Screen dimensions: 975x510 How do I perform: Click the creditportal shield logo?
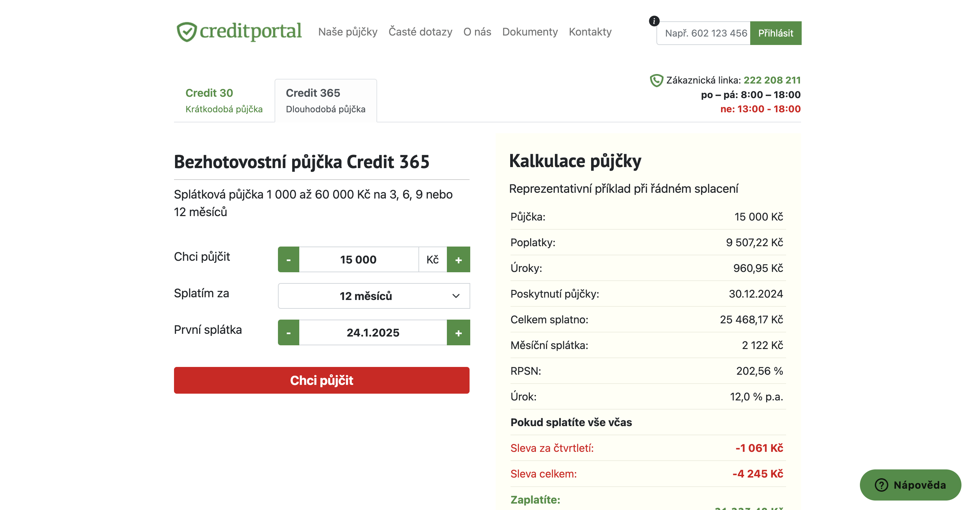click(187, 32)
